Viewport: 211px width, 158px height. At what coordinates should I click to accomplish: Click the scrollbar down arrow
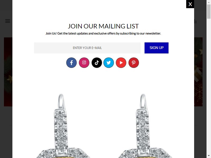(x=209, y=155)
